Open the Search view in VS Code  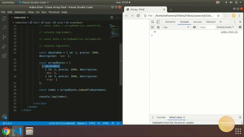point(4,28)
